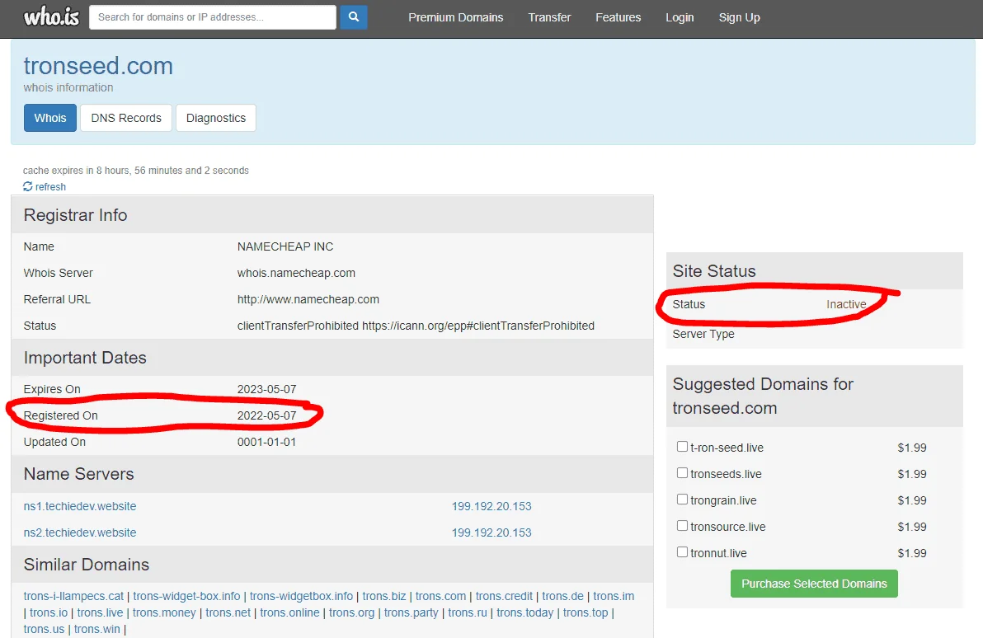
Task: Click Purchase Selected Domains button
Action: coord(814,584)
